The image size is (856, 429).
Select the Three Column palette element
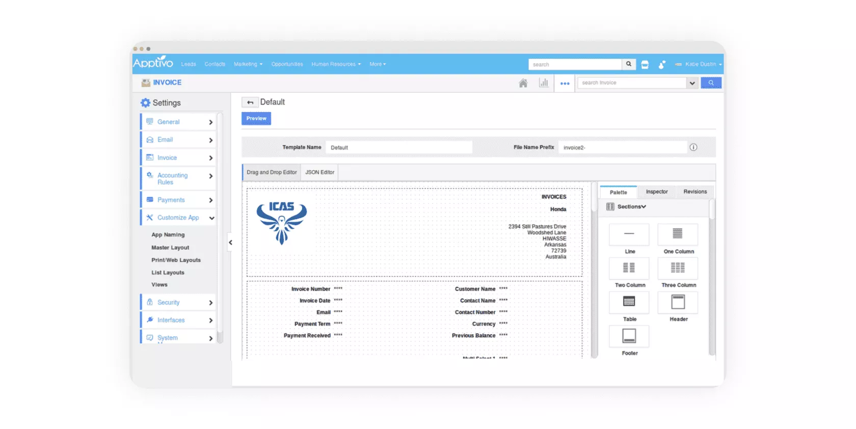(x=678, y=269)
